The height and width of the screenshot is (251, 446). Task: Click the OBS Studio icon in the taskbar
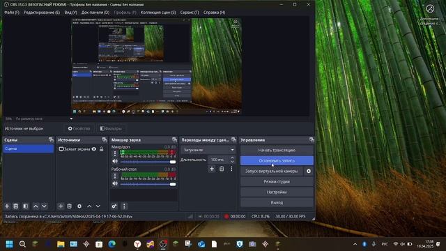(163, 244)
